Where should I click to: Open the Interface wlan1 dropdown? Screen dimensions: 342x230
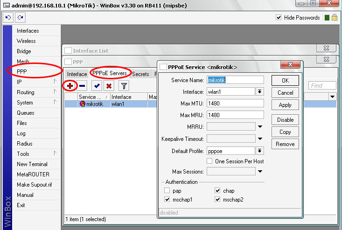click(259, 91)
